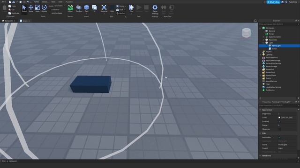Open the Terrain Editor
This screenshot has height=168, width=300.
click(70, 8)
